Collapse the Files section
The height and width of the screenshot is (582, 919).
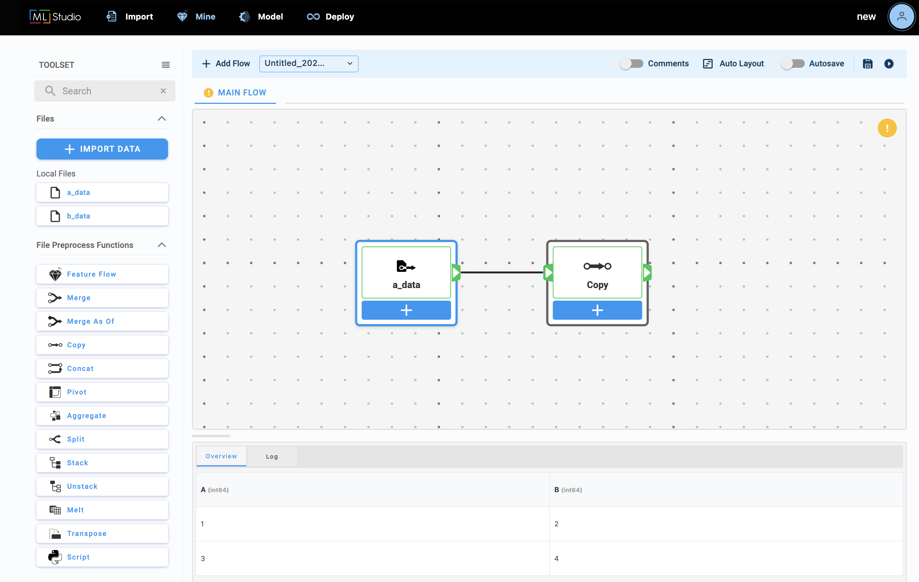162,119
